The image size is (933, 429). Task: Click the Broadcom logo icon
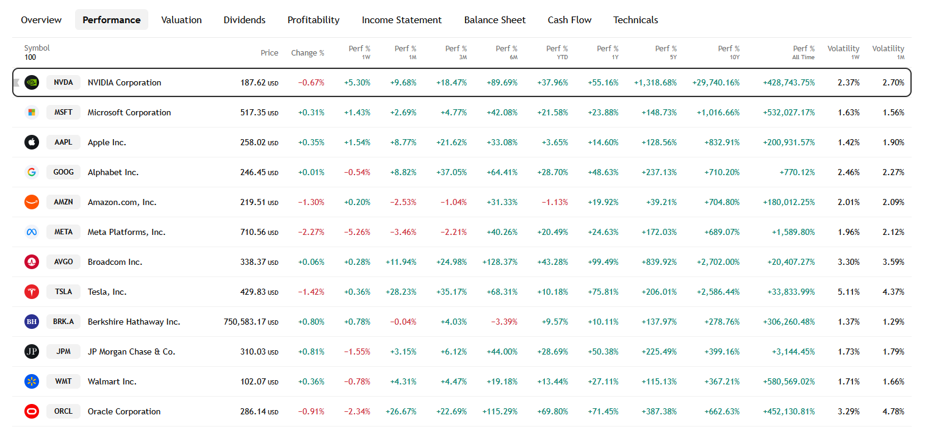click(x=31, y=261)
